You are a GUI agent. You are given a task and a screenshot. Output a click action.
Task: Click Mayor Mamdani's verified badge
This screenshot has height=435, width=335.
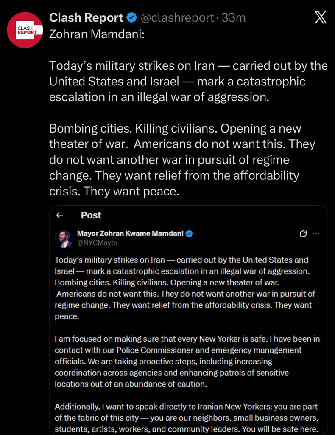click(190, 233)
